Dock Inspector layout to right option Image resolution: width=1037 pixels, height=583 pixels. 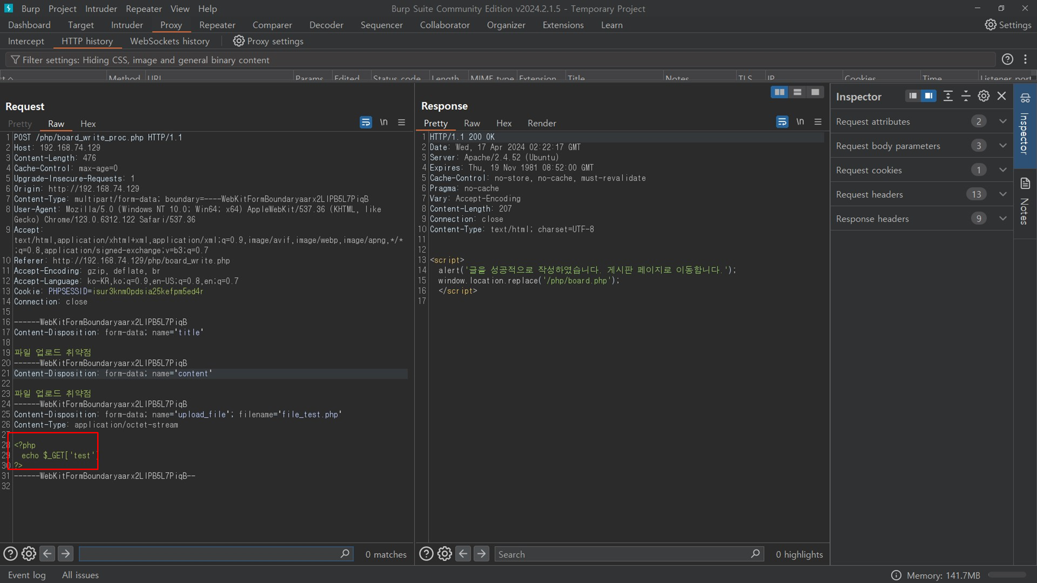click(x=929, y=96)
